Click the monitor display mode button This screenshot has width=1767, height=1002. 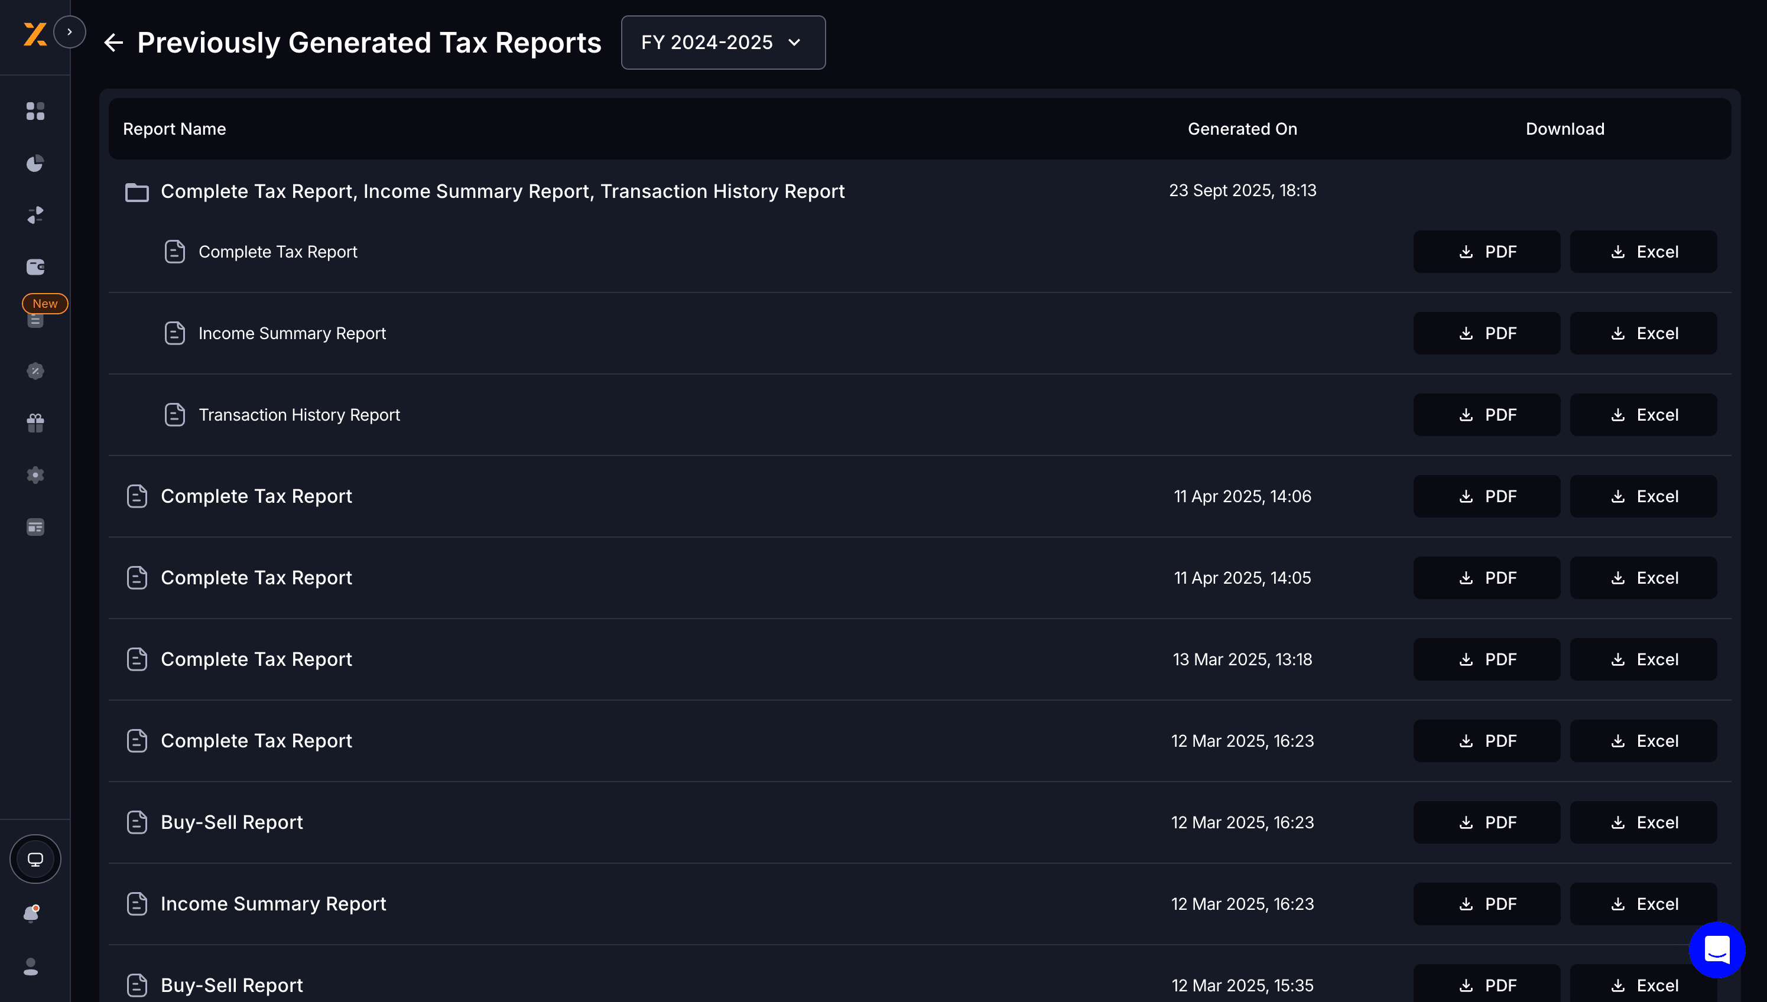point(35,859)
